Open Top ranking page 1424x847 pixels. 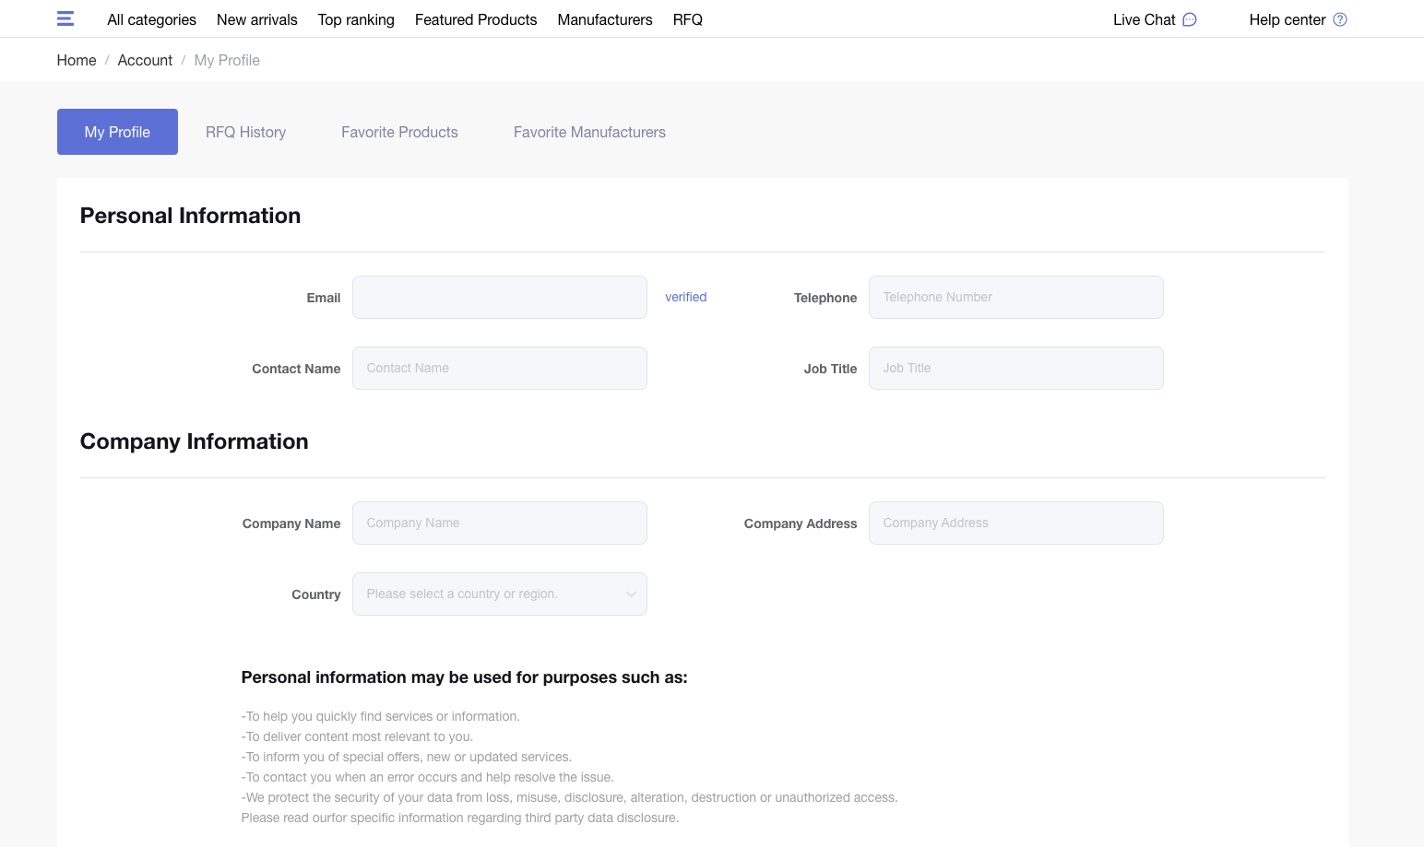click(356, 19)
